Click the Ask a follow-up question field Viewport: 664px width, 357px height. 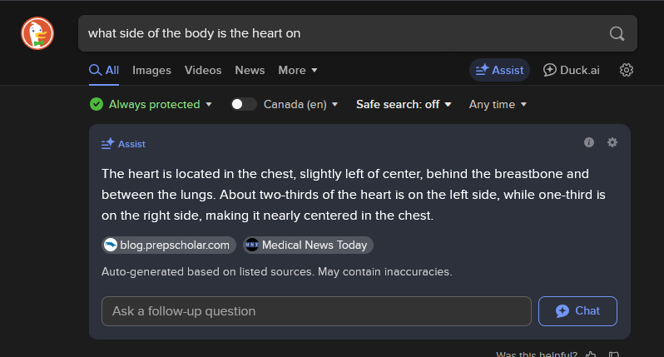[316, 311]
